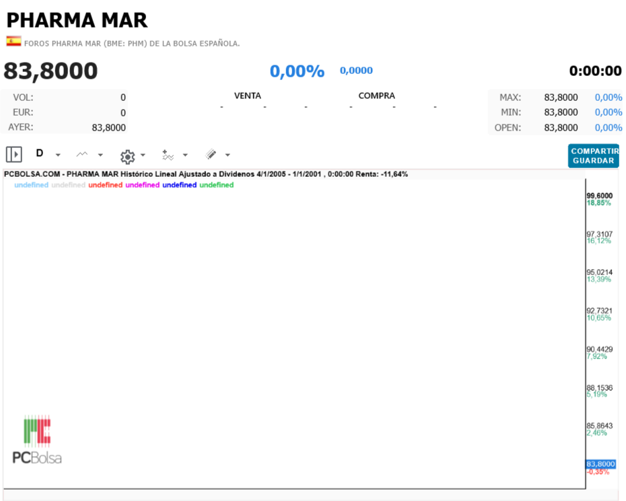Open the chart settings gear icon
Screen dimensions: 626x501
(x=128, y=157)
